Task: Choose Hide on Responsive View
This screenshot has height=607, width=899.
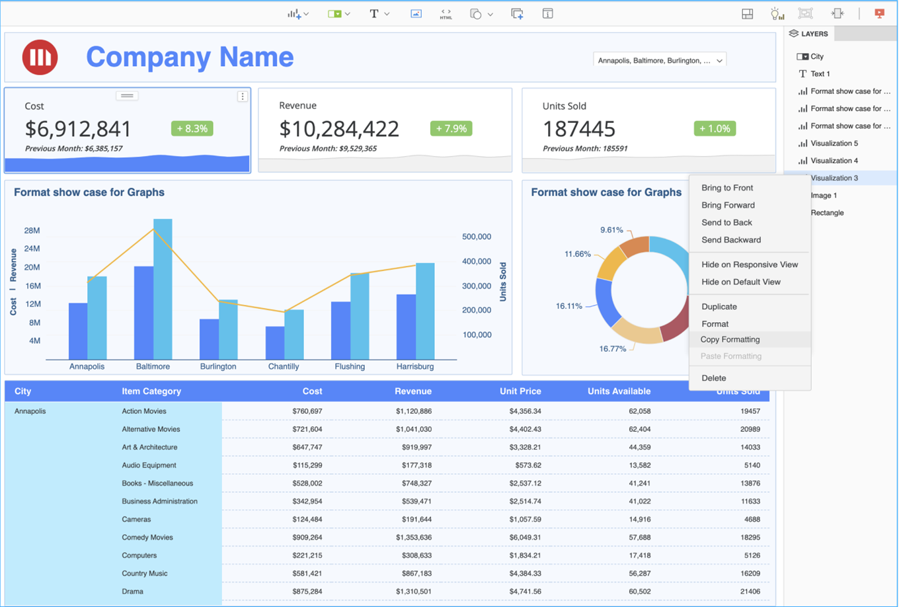Action: tap(750, 264)
